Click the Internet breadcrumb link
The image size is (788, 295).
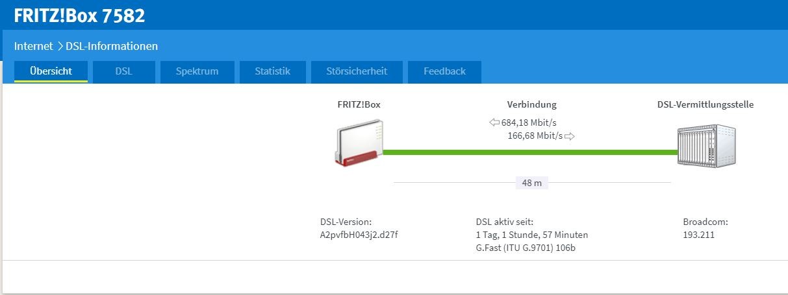pos(33,47)
